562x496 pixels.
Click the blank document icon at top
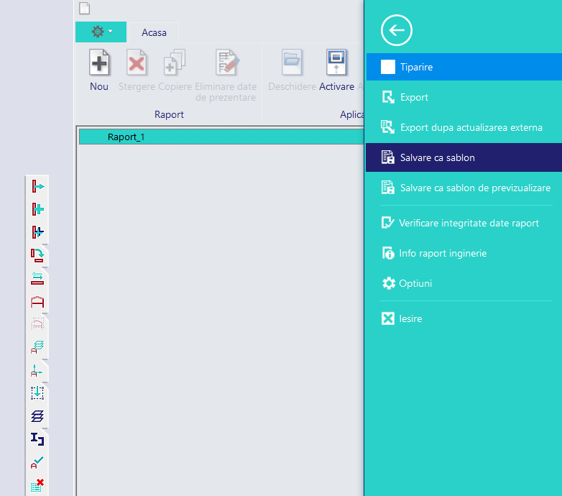[85, 8]
